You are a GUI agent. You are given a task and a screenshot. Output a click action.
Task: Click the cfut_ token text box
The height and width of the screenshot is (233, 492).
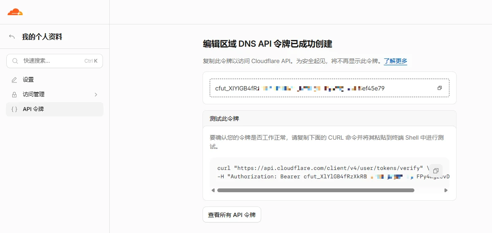[x=330, y=88]
